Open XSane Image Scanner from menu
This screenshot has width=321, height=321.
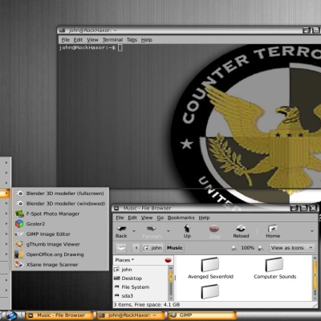[60, 265]
